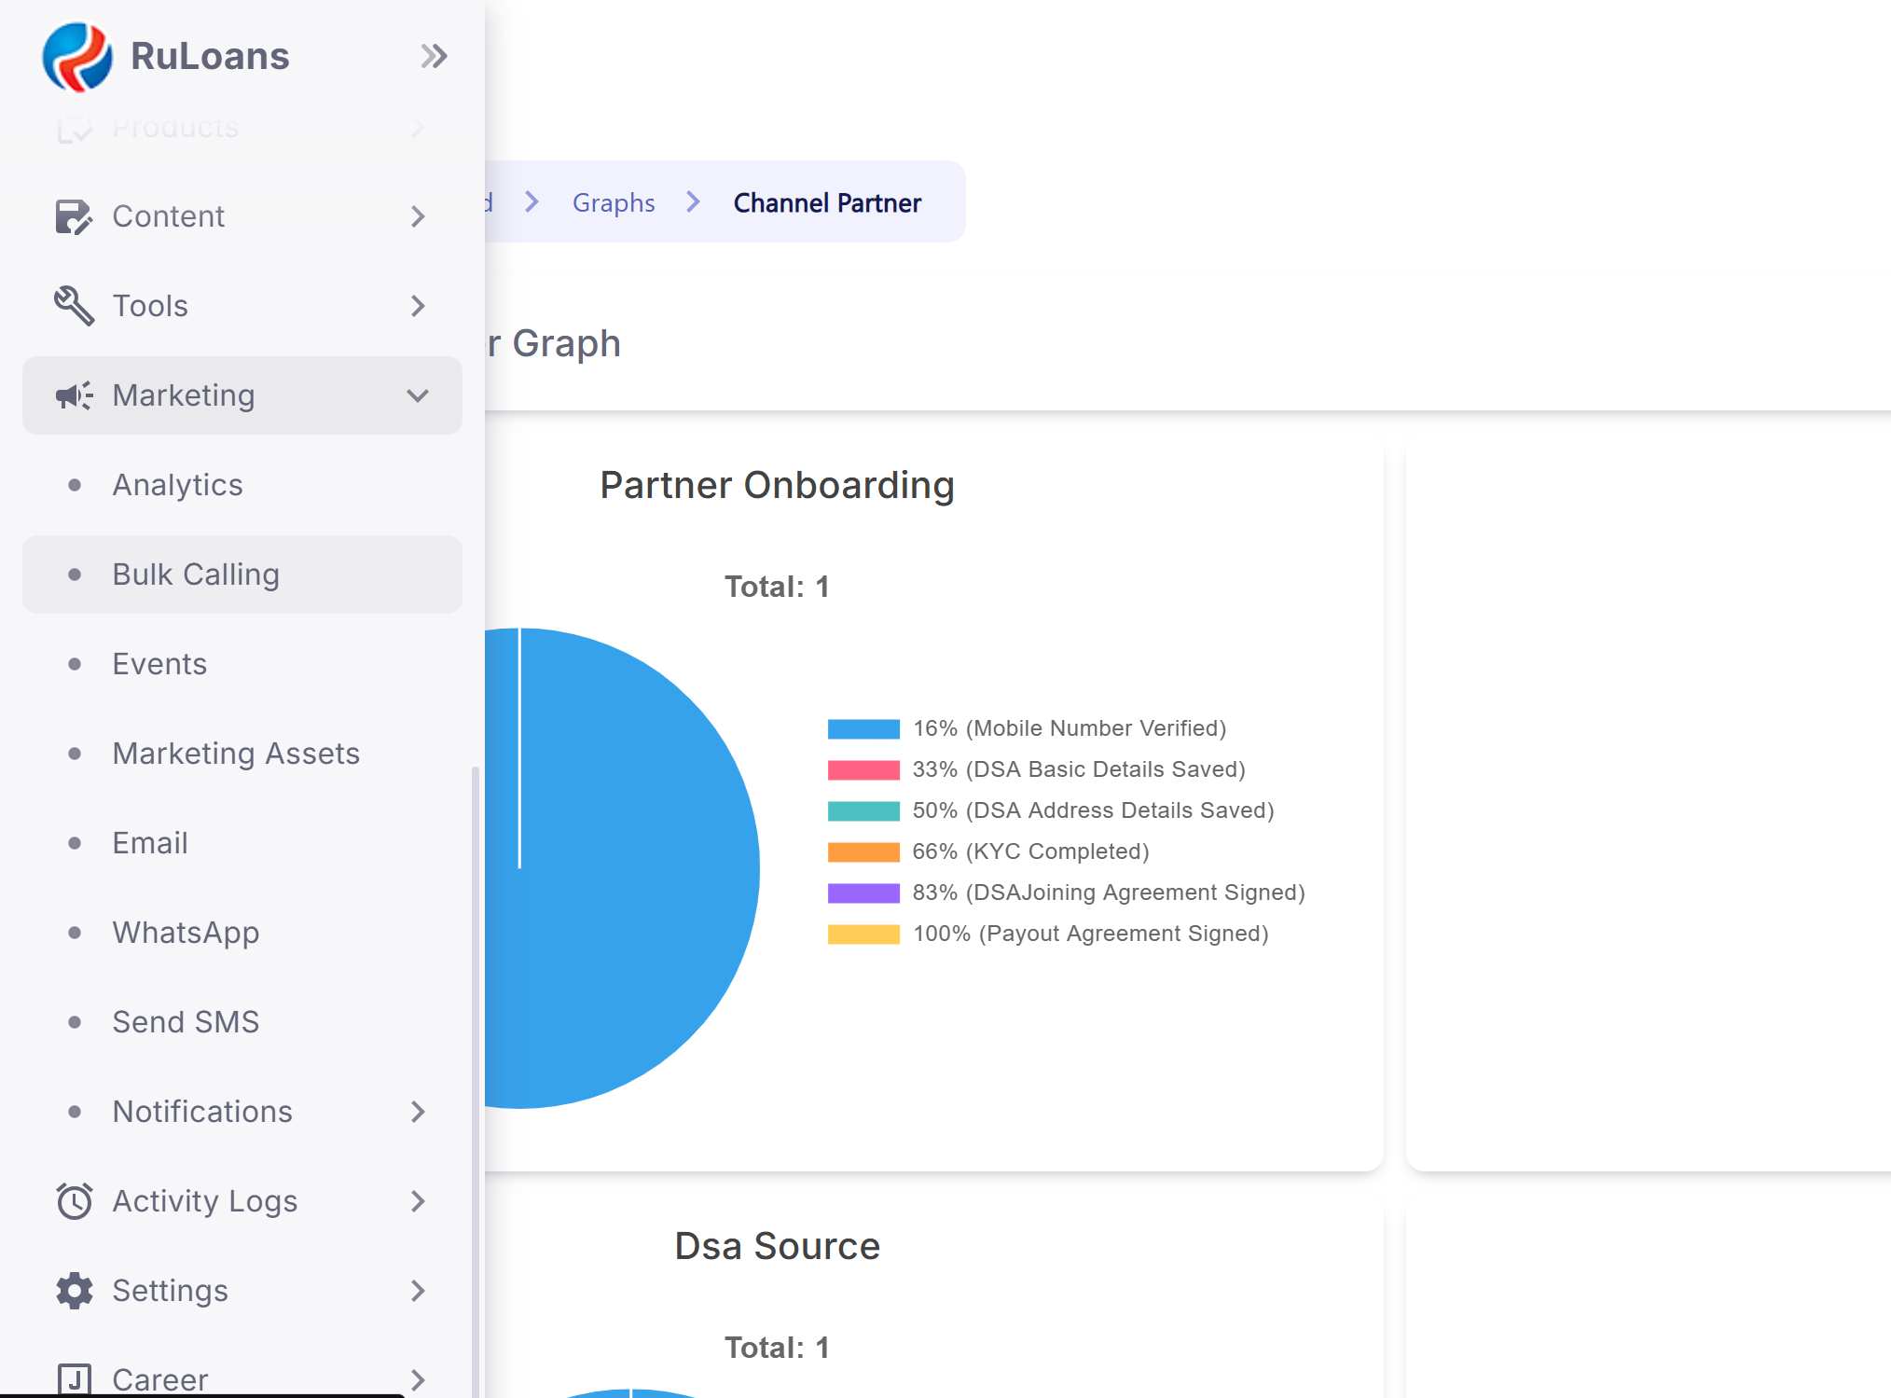
Task: Click the RuLoans logo icon
Action: pyautogui.click(x=77, y=57)
